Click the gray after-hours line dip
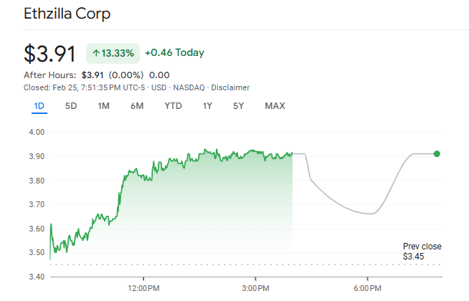 [370, 213]
